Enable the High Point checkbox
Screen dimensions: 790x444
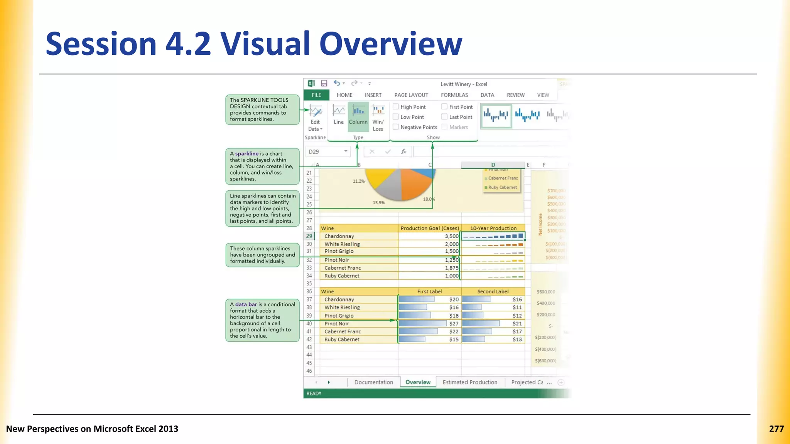(x=395, y=107)
